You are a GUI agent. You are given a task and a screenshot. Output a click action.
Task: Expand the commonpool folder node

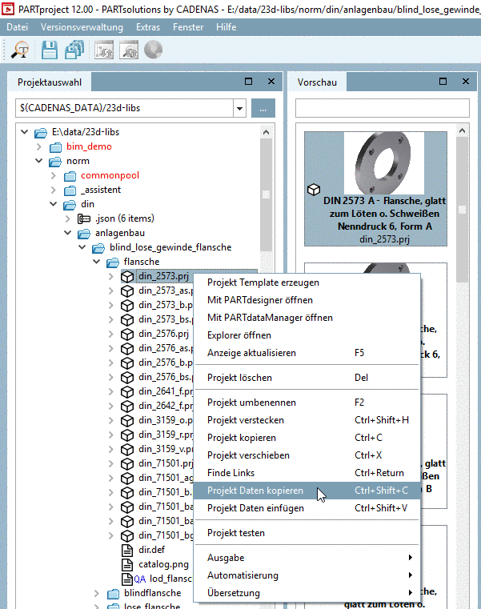[54, 175]
